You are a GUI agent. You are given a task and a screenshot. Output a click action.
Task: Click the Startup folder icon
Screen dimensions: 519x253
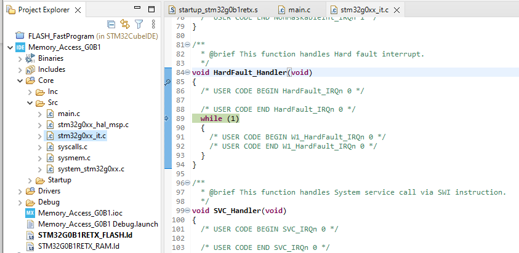click(x=40, y=180)
